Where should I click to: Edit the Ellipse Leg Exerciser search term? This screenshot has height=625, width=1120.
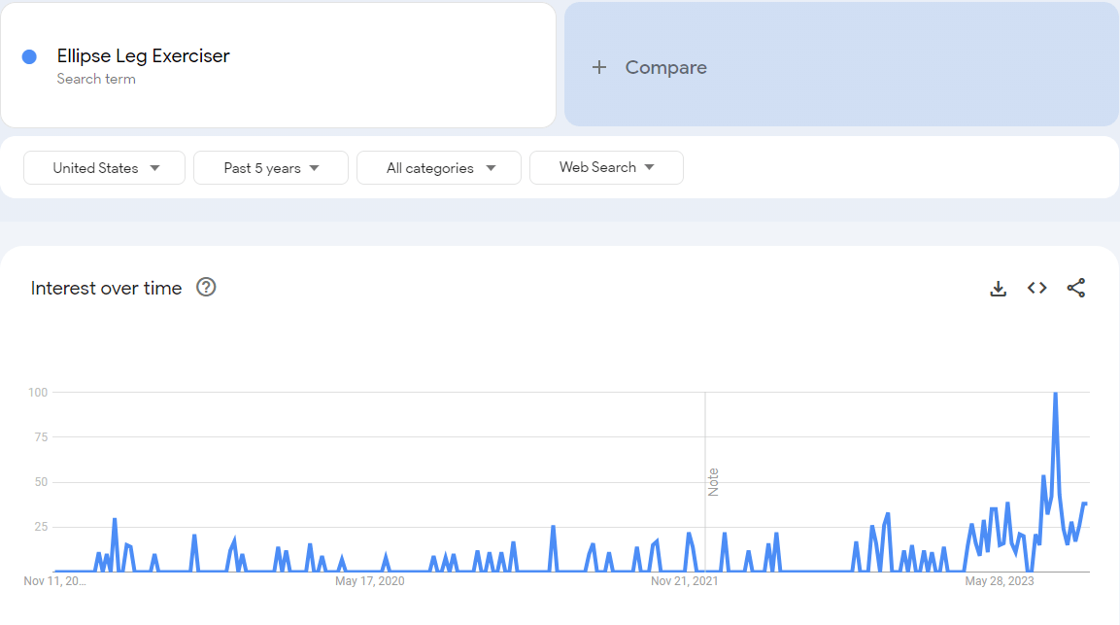[144, 56]
